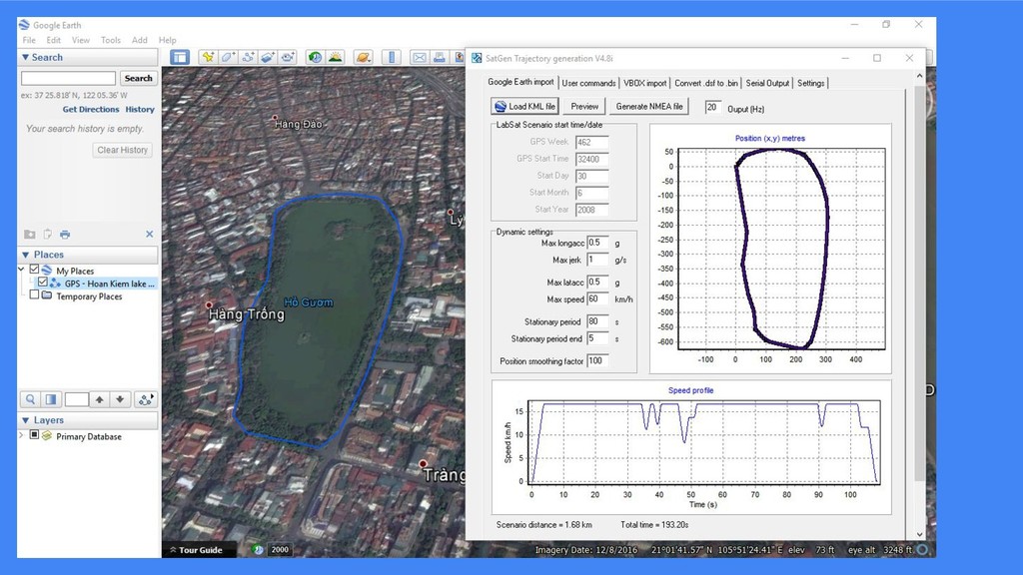Click the Add Polygon icon
Screen dimensions: 1023x575
click(x=228, y=57)
